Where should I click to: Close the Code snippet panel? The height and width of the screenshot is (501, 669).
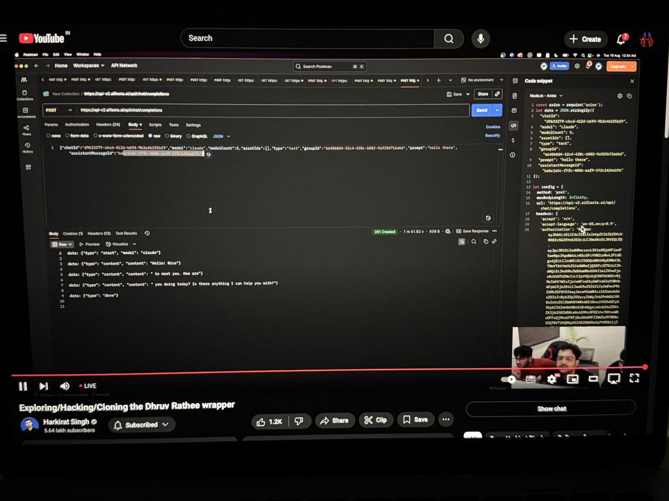click(x=632, y=81)
